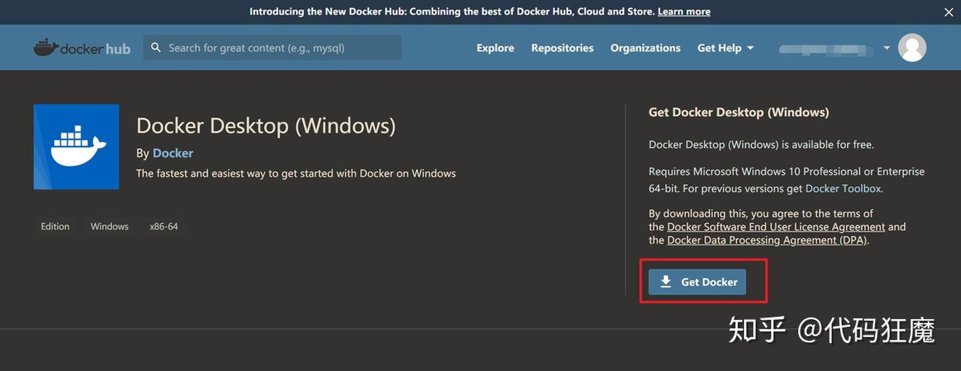Expand the account username dropdown arrow
Viewport: 961px width, 371px height.
[x=887, y=48]
